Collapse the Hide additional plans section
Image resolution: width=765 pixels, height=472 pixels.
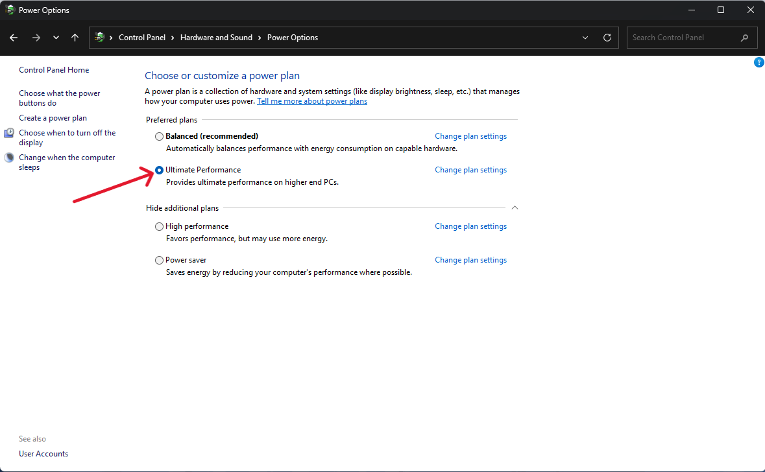click(x=515, y=207)
